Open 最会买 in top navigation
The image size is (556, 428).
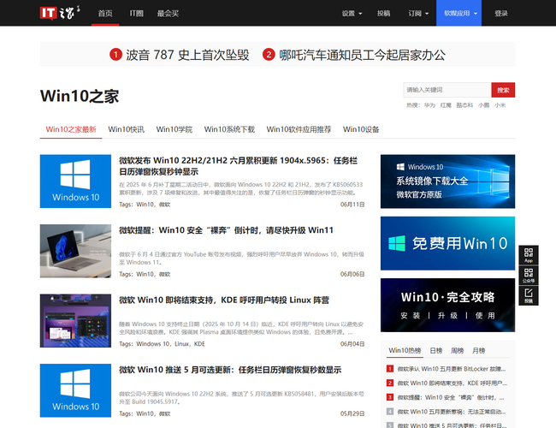coord(168,13)
